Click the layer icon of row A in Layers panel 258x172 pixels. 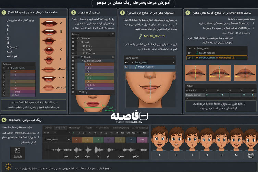tap(88, 64)
